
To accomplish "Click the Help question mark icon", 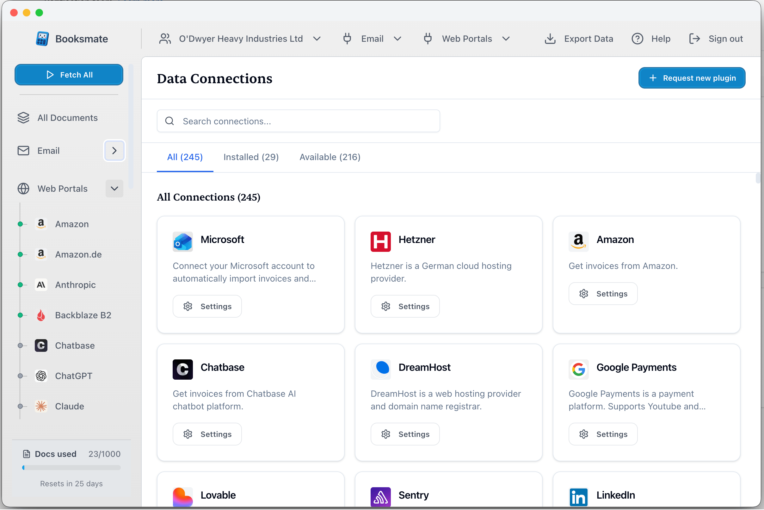I will (x=637, y=39).
